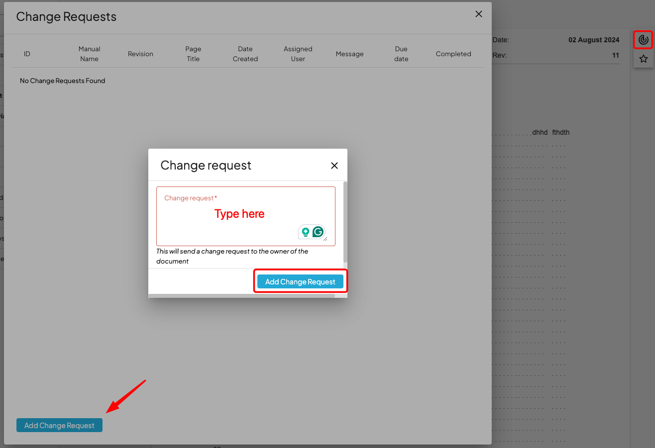
Task: Sort list by Due date column
Action: click(x=401, y=54)
